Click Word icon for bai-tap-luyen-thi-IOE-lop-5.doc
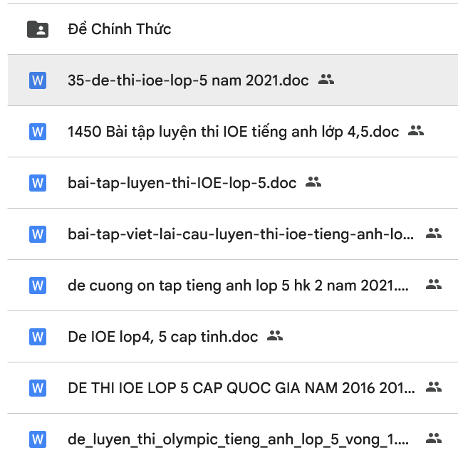The height and width of the screenshot is (460, 458). click(38, 183)
